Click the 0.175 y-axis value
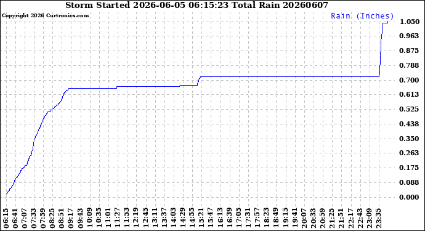425x231 pixels. 410,168
